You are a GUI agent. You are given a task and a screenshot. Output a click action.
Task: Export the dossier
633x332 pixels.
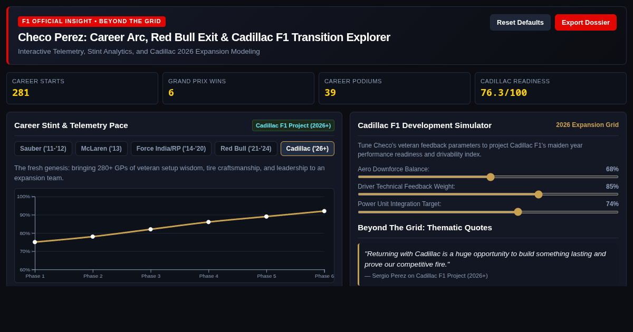pyautogui.click(x=586, y=22)
